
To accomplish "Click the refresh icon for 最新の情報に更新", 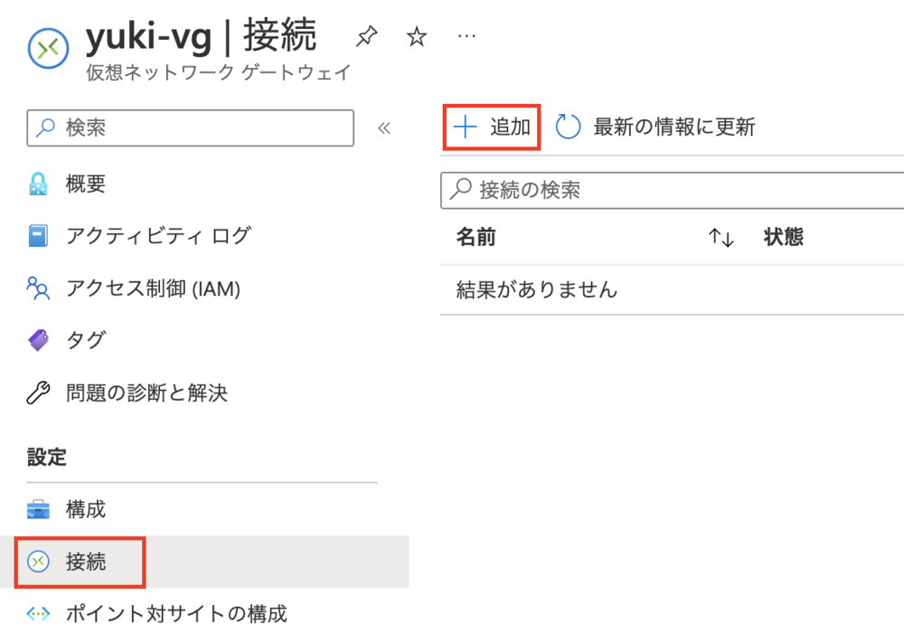I will 568,127.
